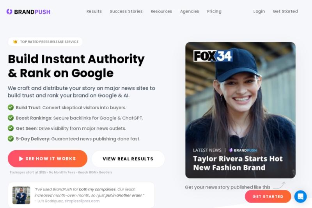Open the Resources navigation item
This screenshot has height=208, width=312.
[x=161, y=11]
